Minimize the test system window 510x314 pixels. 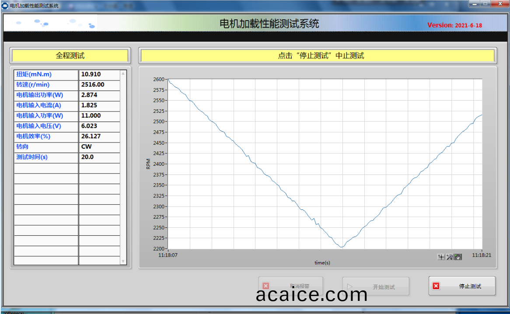point(475,4)
